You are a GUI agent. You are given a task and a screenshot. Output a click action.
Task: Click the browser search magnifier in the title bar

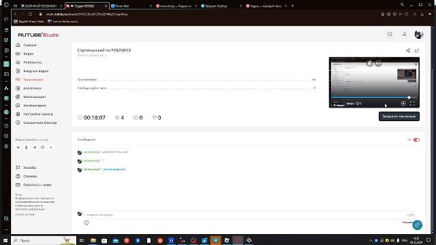402,5
